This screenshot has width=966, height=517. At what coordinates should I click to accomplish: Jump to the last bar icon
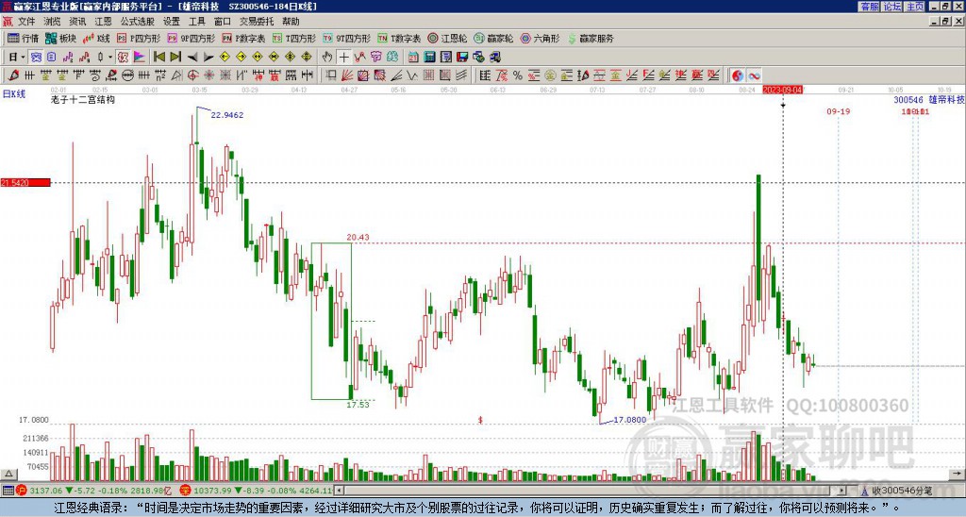point(175,58)
